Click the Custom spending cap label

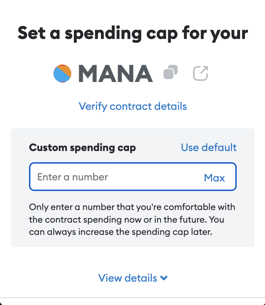point(82,148)
